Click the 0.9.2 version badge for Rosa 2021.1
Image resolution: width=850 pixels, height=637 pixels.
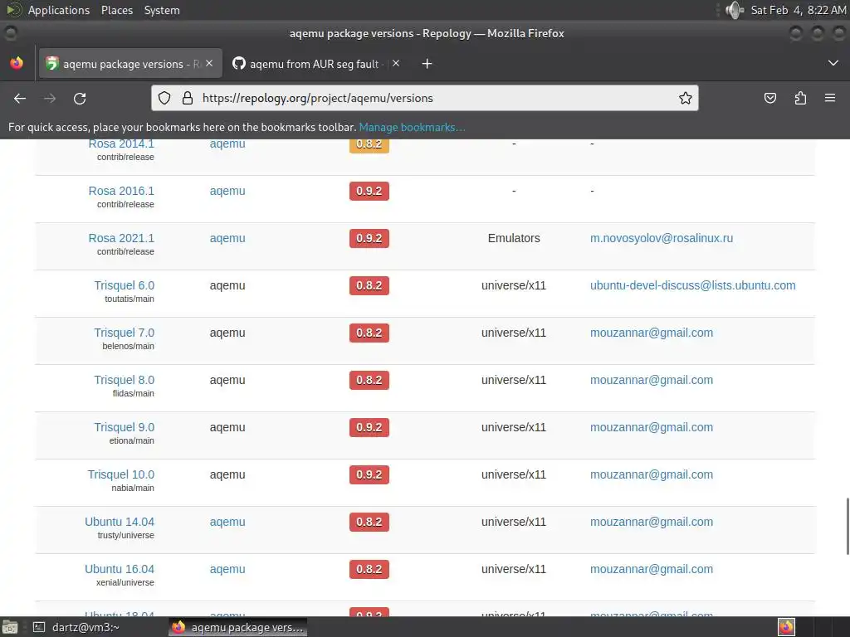click(x=369, y=238)
